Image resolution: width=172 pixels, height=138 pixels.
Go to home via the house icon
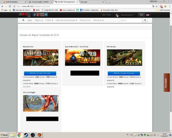(23, 20)
